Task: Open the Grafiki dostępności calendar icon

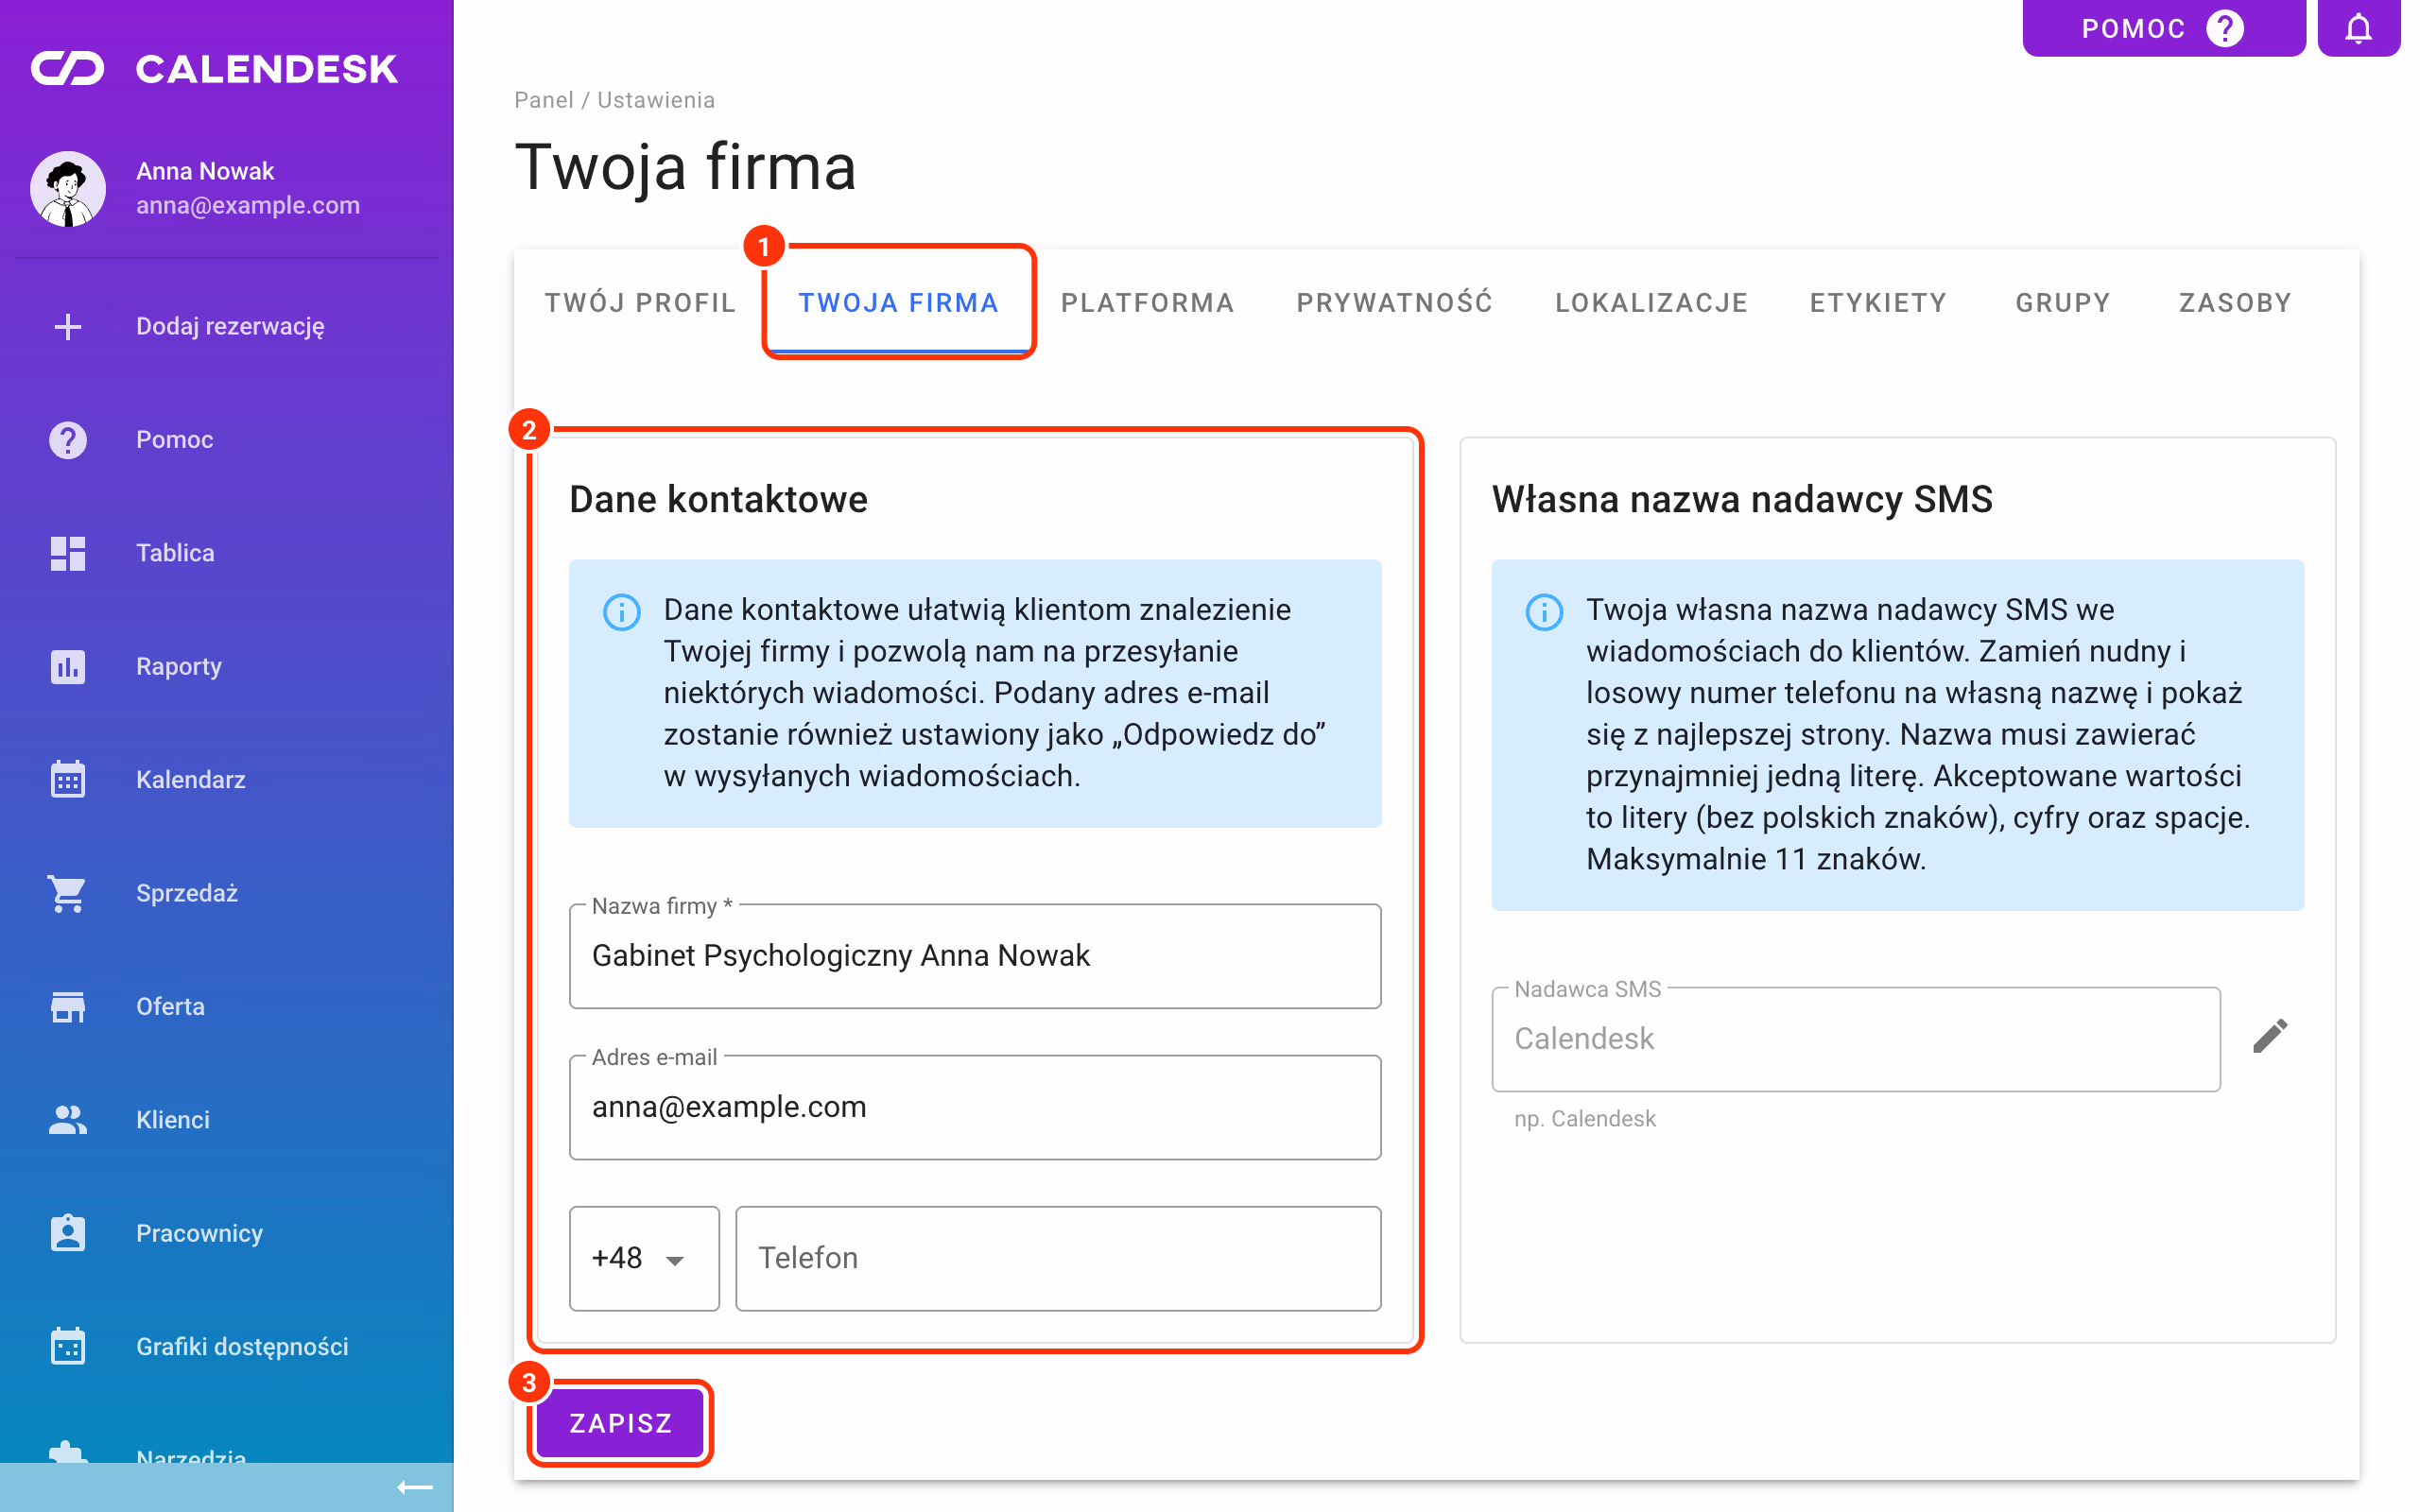Action: (x=68, y=1346)
